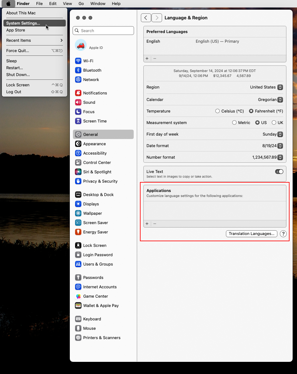The height and width of the screenshot is (374, 297).
Task: Open the Apple menu
Action: 8,3
